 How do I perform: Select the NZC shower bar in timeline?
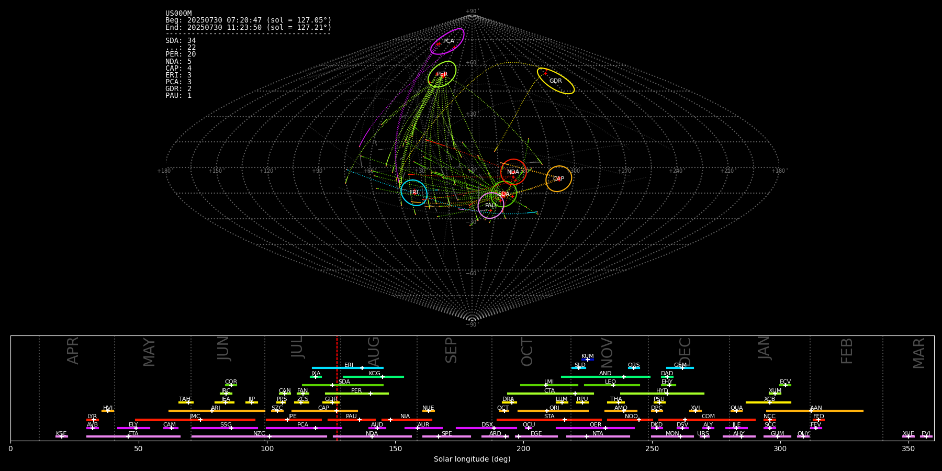tap(259, 436)
